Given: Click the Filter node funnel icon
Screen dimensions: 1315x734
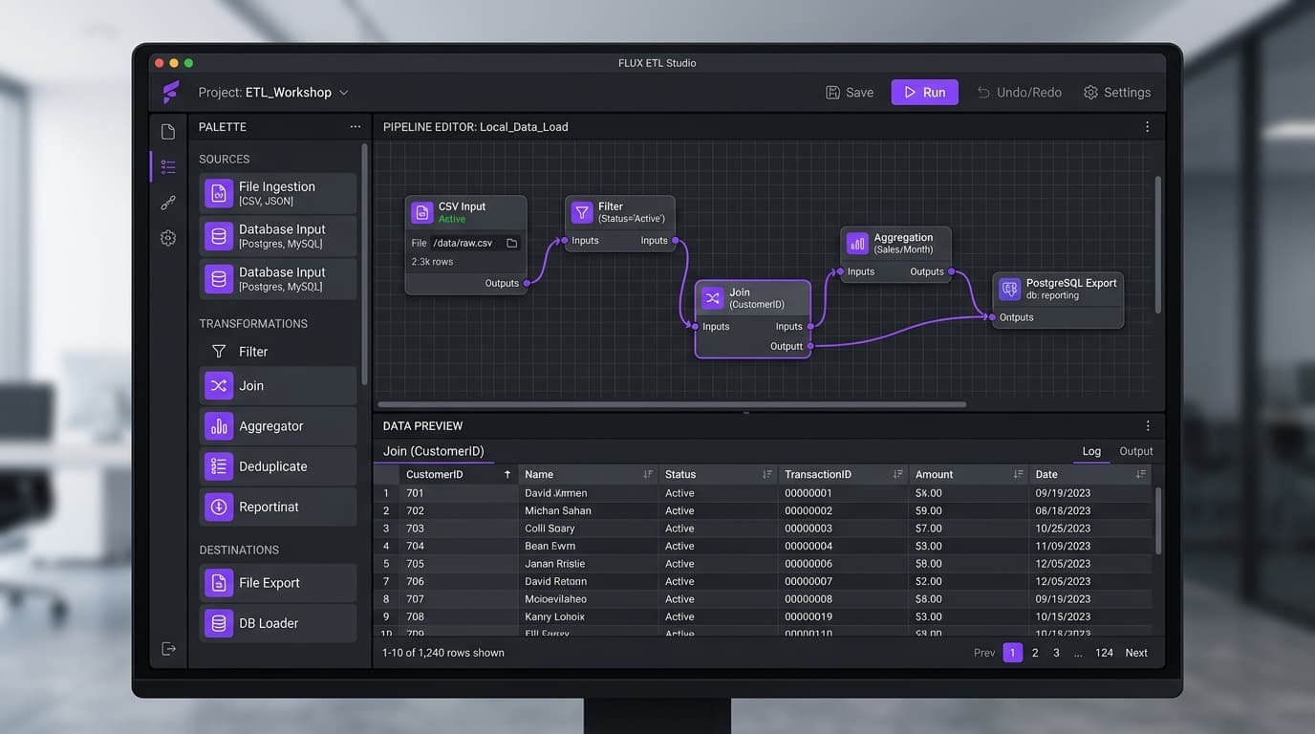Looking at the screenshot, I should [582, 212].
